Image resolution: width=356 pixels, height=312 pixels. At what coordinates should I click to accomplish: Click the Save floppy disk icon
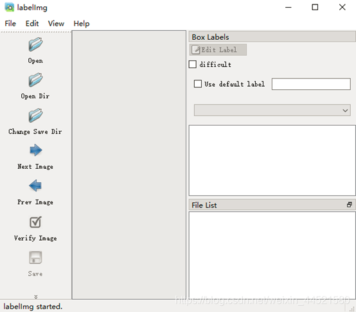(x=35, y=257)
